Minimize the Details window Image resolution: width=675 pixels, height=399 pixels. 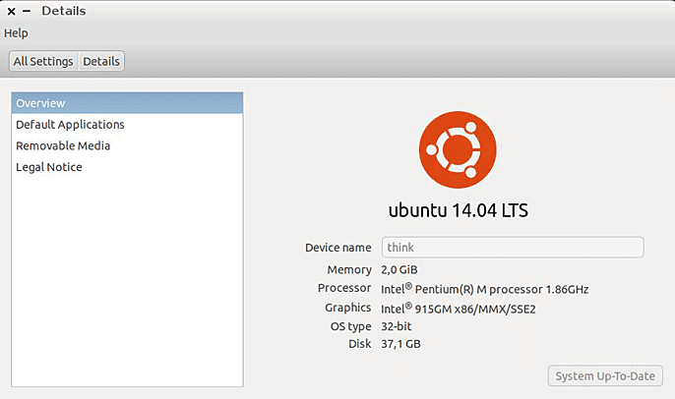[x=27, y=11]
